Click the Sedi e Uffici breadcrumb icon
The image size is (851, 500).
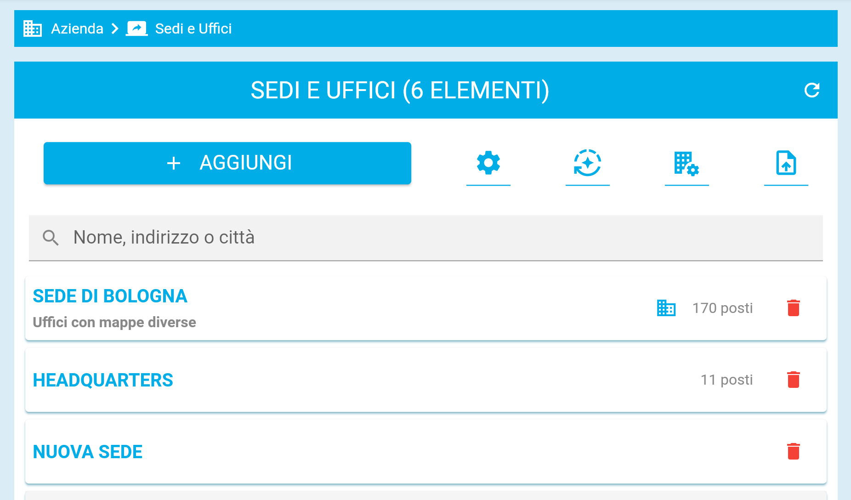[136, 28]
